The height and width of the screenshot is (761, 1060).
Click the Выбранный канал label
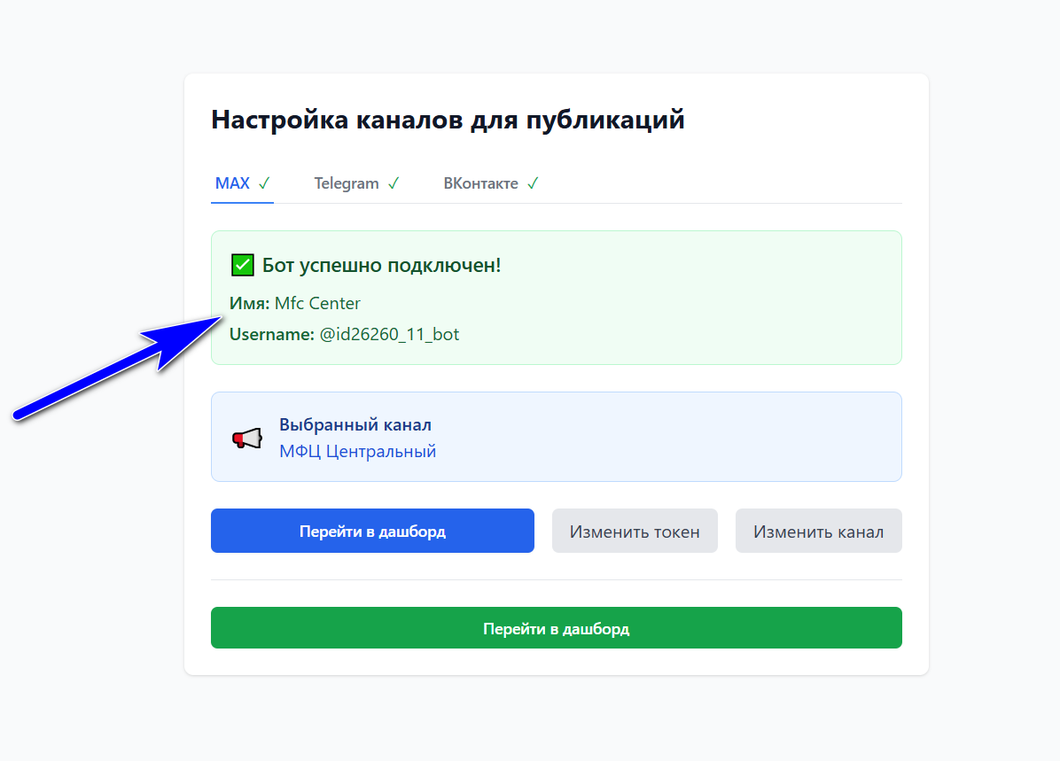(355, 423)
